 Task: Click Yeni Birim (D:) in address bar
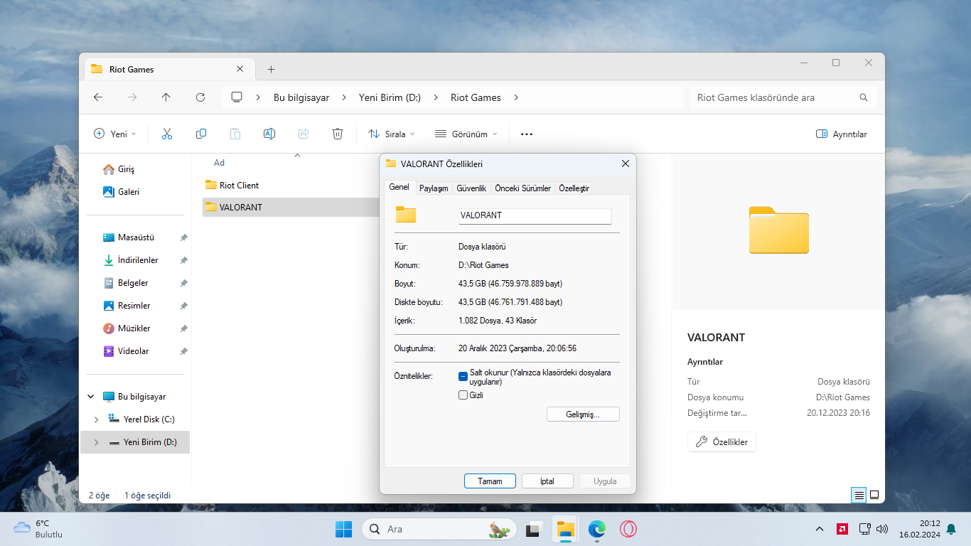(x=390, y=97)
